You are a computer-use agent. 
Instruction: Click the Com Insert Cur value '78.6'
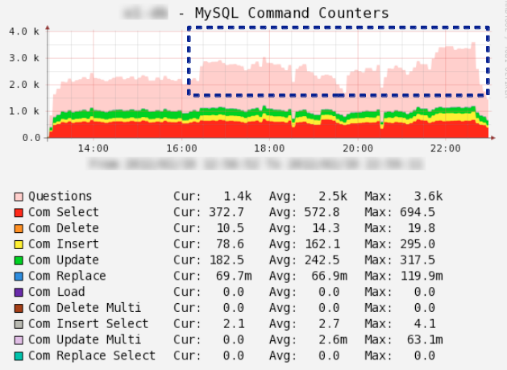click(231, 244)
